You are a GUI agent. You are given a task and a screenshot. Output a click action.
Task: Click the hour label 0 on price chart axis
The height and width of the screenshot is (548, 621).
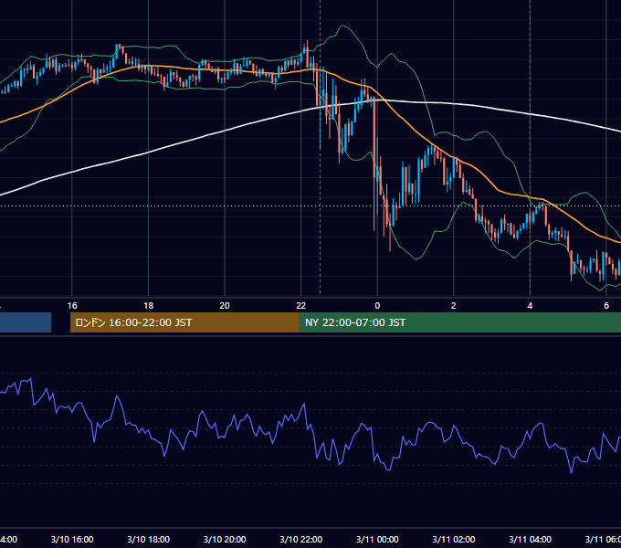pyautogui.click(x=377, y=306)
